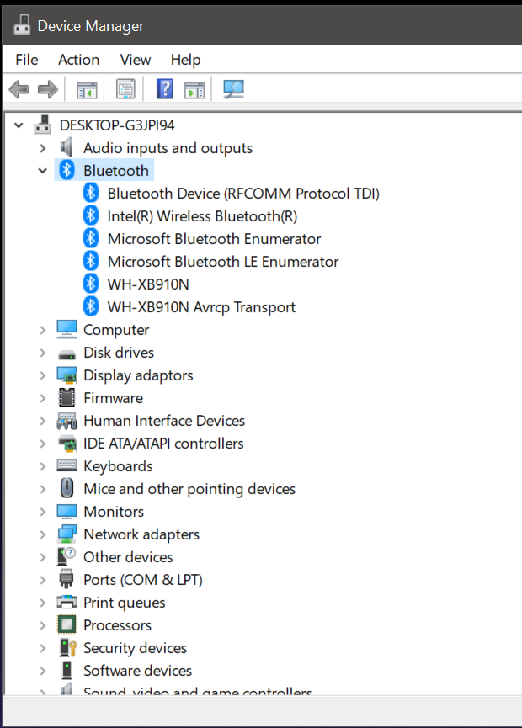Click Scan for hardware changes icon

pos(233,88)
